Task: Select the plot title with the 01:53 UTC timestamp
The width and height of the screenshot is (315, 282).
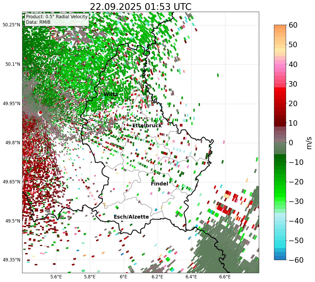Action: tap(140, 7)
